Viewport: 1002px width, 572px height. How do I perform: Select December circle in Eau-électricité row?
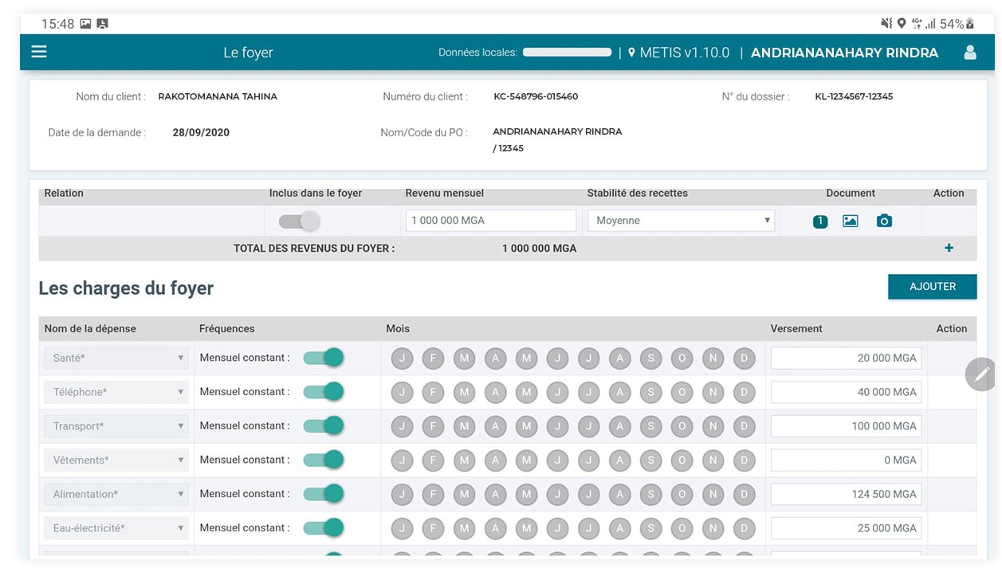click(x=744, y=528)
